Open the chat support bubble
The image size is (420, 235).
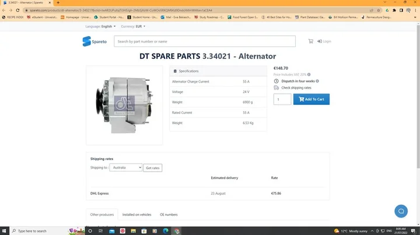pos(400,211)
